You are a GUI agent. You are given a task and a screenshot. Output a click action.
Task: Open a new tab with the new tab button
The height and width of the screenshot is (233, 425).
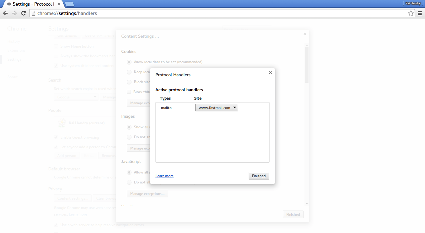coord(69,4)
